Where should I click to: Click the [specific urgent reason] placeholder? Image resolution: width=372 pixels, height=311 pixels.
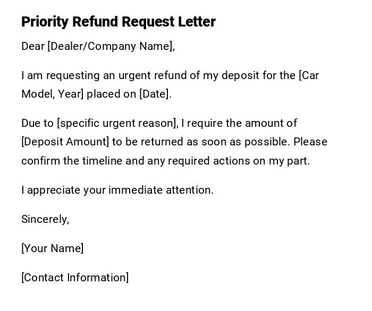[117, 123]
